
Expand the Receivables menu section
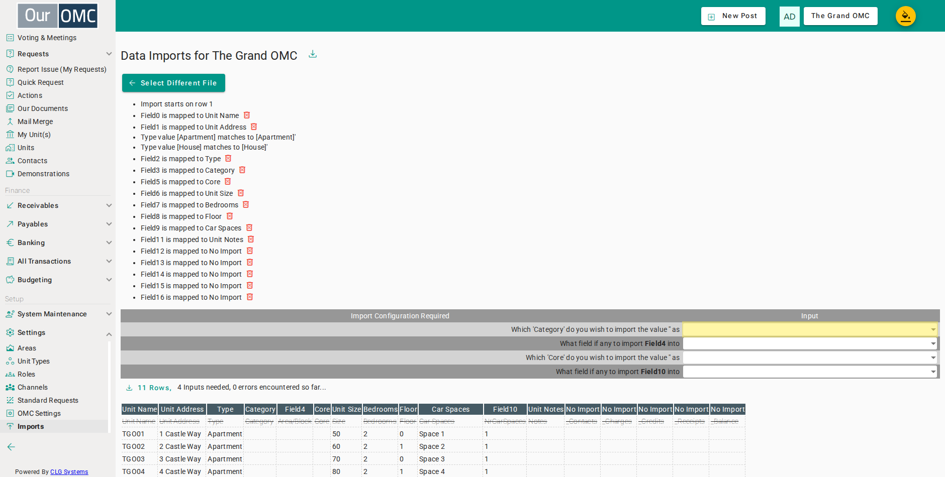(x=58, y=205)
